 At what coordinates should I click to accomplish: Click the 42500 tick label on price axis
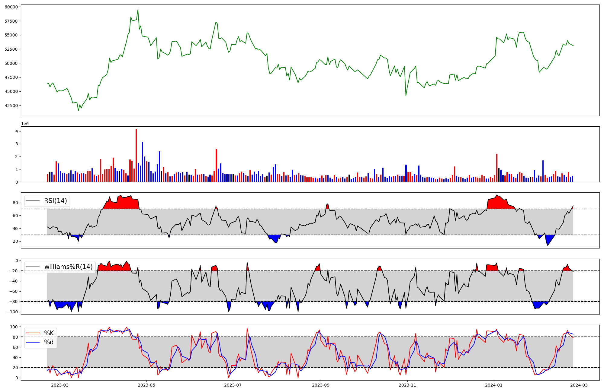click(x=11, y=106)
